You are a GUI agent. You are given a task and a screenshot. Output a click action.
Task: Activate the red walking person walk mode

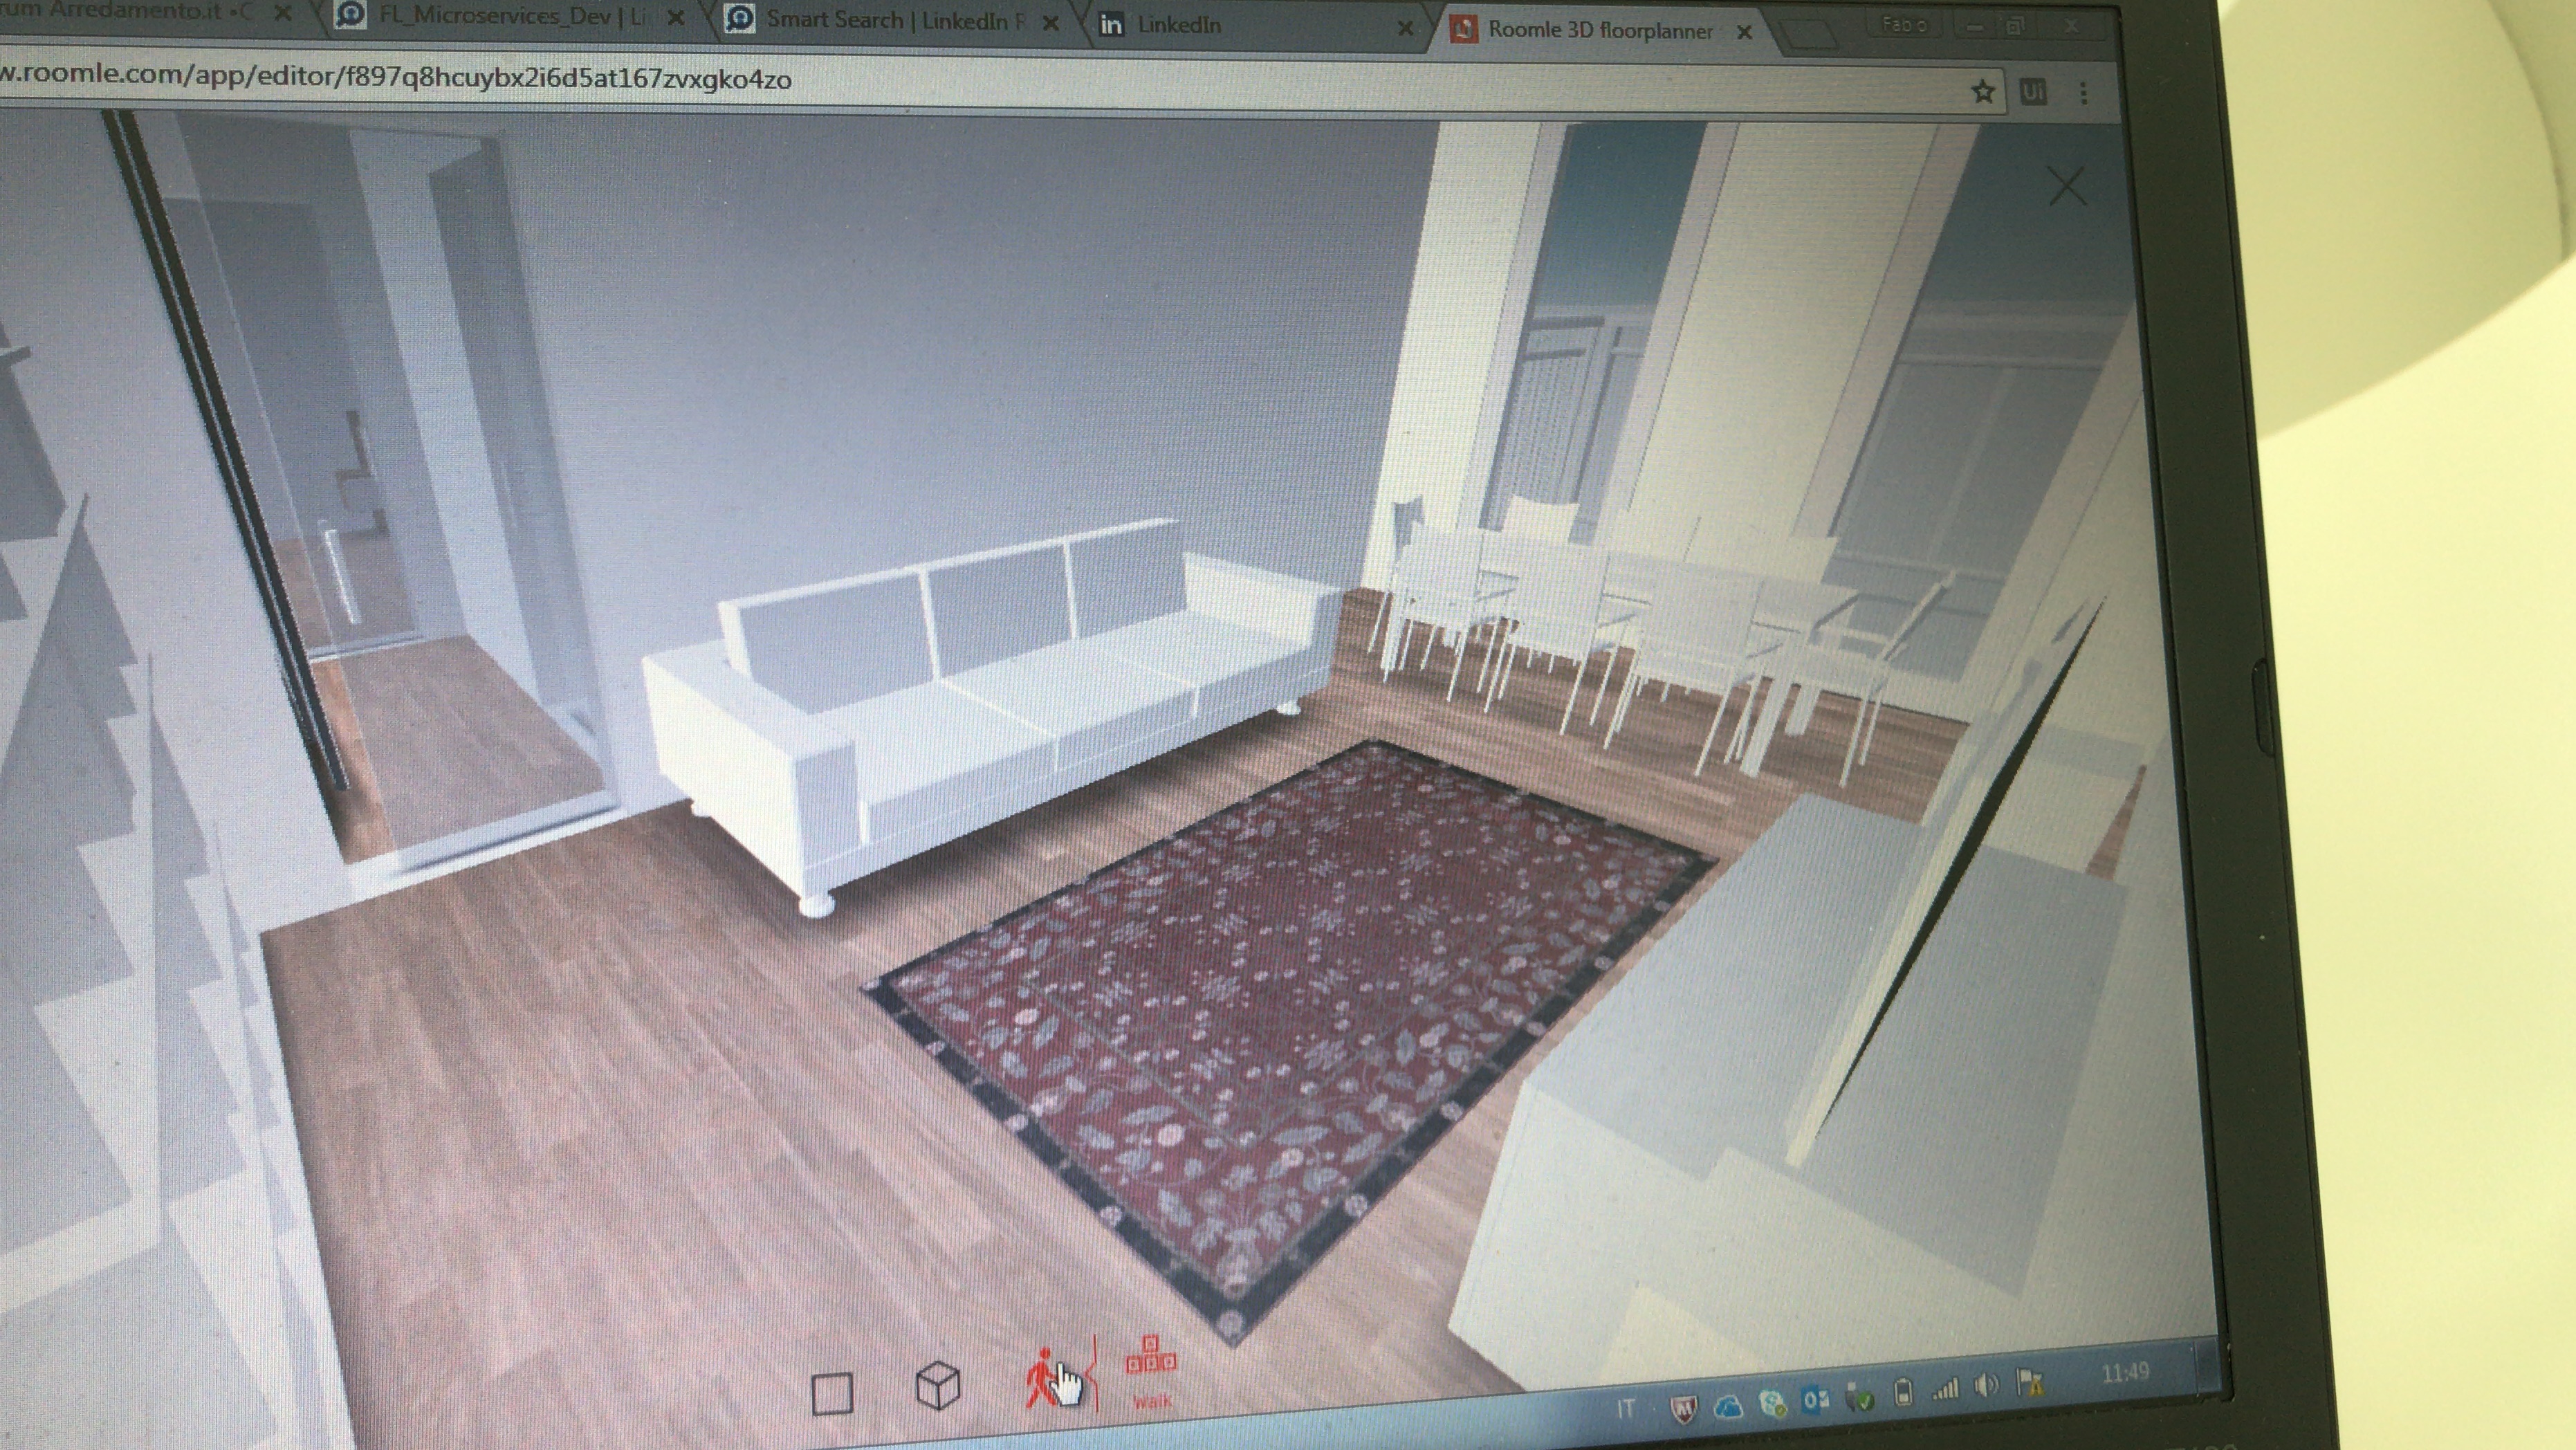coord(1042,1376)
